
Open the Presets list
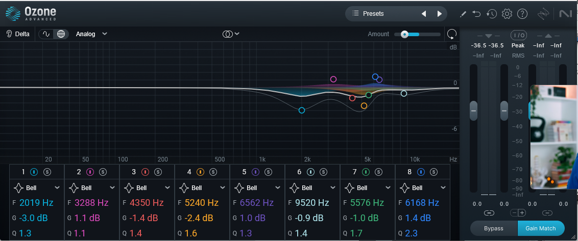[x=373, y=14]
